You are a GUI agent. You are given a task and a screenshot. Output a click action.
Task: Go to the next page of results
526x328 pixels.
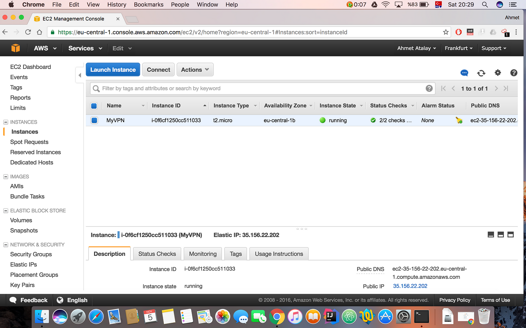point(496,88)
